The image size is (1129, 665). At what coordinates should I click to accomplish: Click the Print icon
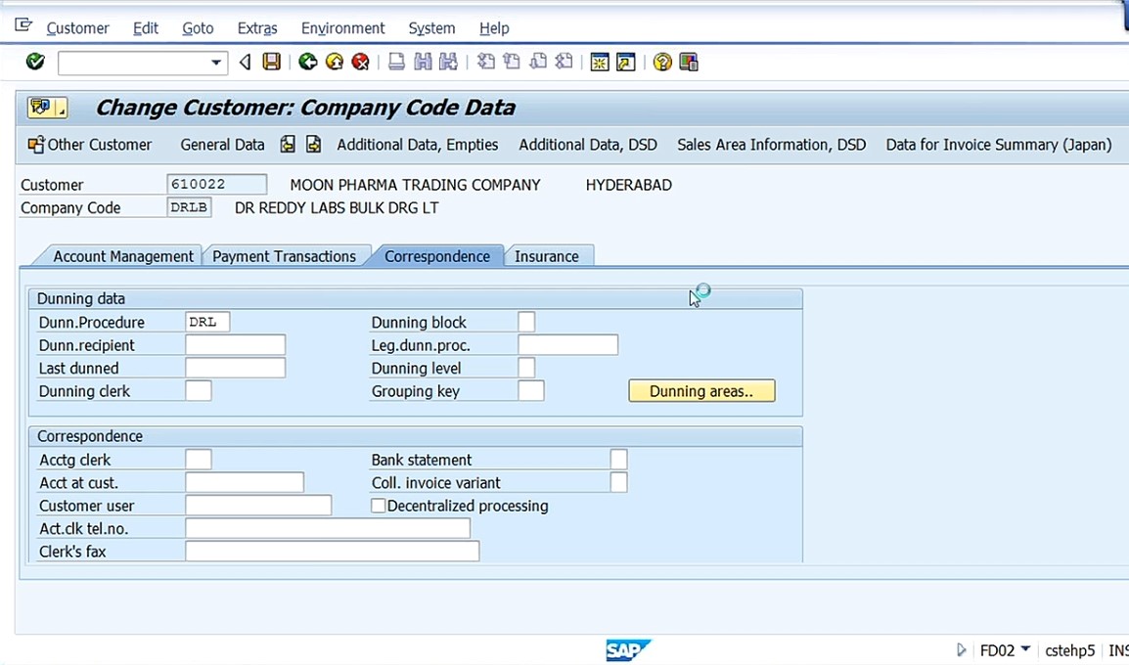click(396, 62)
